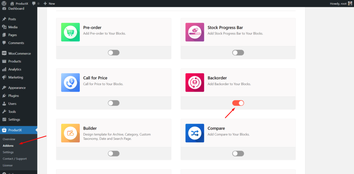The height and width of the screenshot is (174, 354).
Task: Click the Tools wrench icon
Action: click(x=4, y=112)
